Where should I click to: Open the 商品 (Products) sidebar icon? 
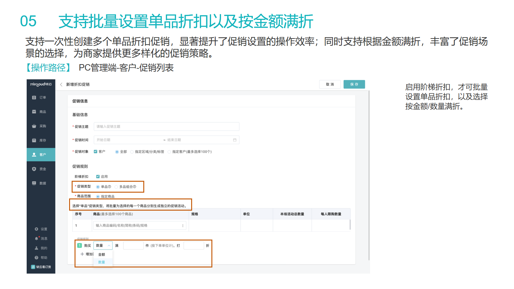(x=34, y=112)
